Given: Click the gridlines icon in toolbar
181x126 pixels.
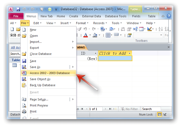Looking at the screenshot, I should pyautogui.click(x=108, y=35).
